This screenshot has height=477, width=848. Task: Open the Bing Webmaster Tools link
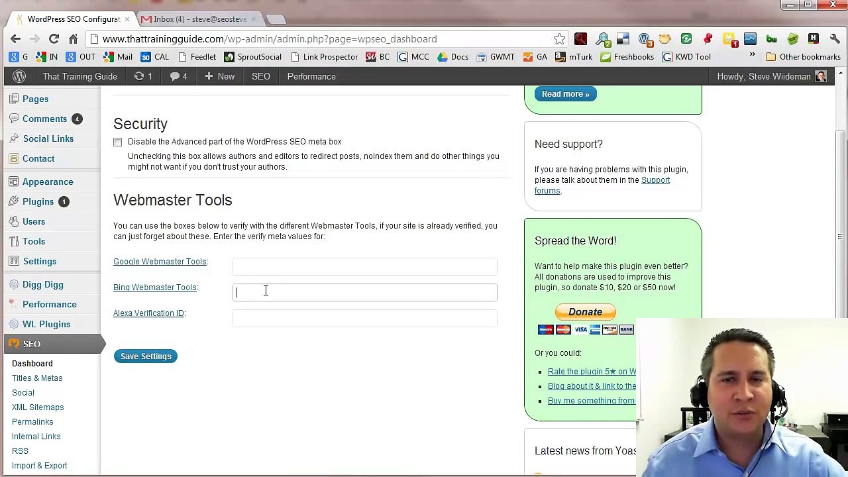155,288
